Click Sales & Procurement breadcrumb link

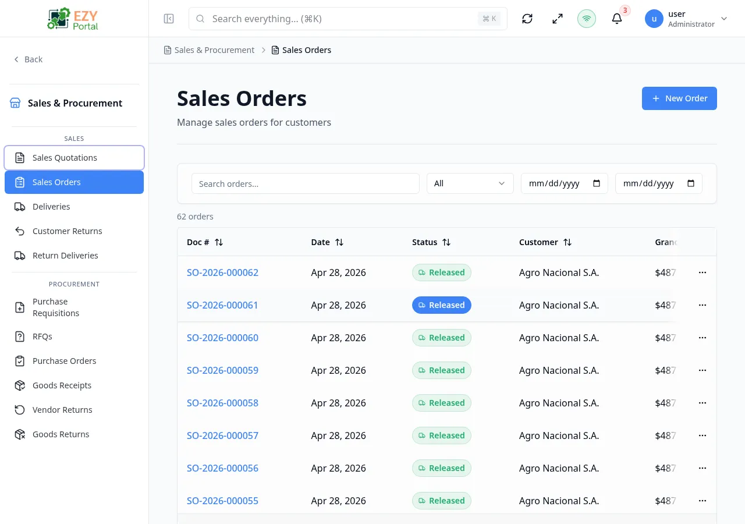pyautogui.click(x=214, y=50)
